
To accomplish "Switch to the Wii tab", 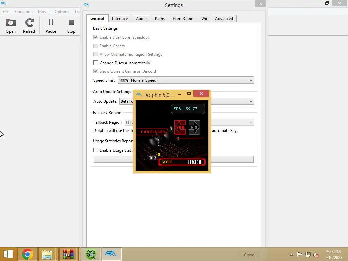I will [x=204, y=19].
